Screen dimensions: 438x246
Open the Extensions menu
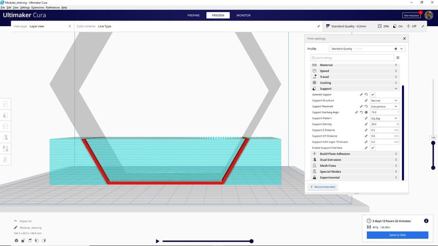[37, 8]
